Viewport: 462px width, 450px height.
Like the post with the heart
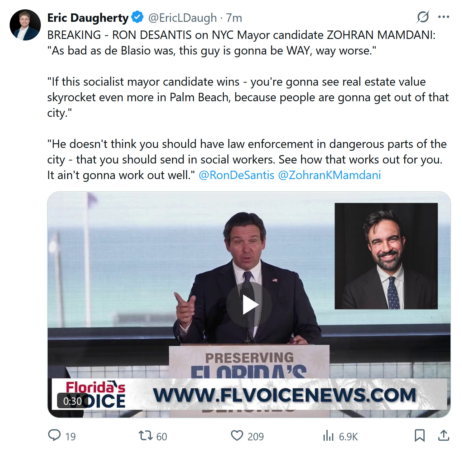coord(237,435)
